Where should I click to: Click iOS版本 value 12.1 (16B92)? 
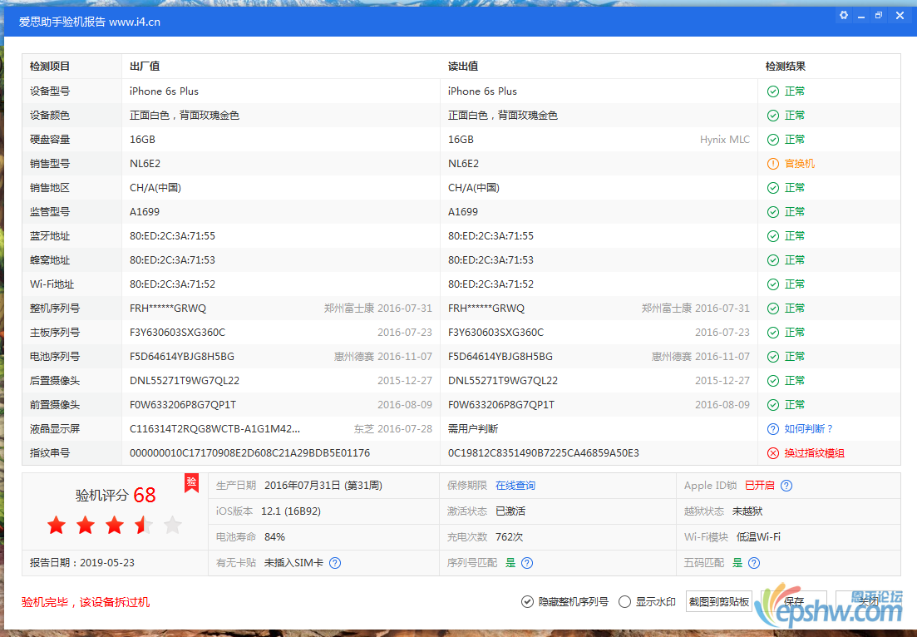pos(291,511)
